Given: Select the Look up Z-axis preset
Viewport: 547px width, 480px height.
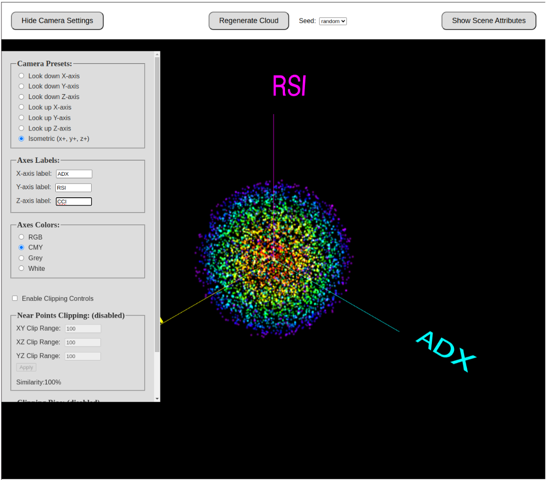Looking at the screenshot, I should point(21,128).
